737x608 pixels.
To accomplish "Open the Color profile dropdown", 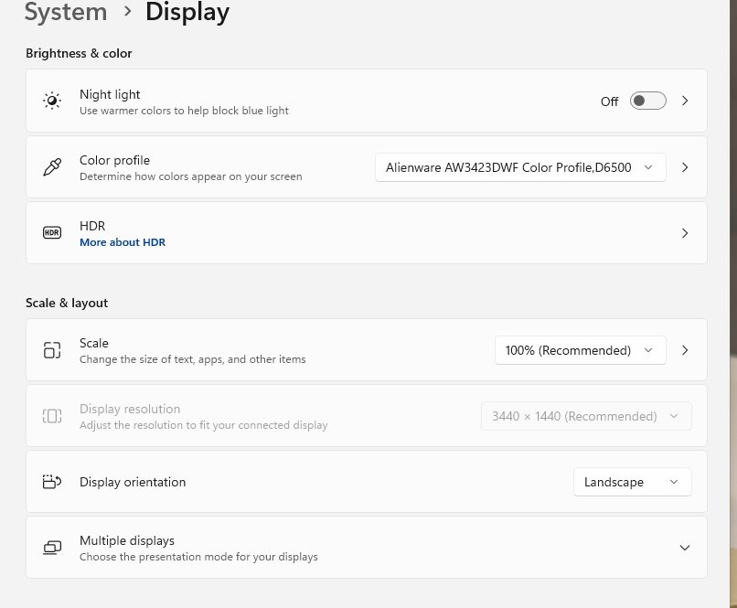I will click(x=520, y=167).
